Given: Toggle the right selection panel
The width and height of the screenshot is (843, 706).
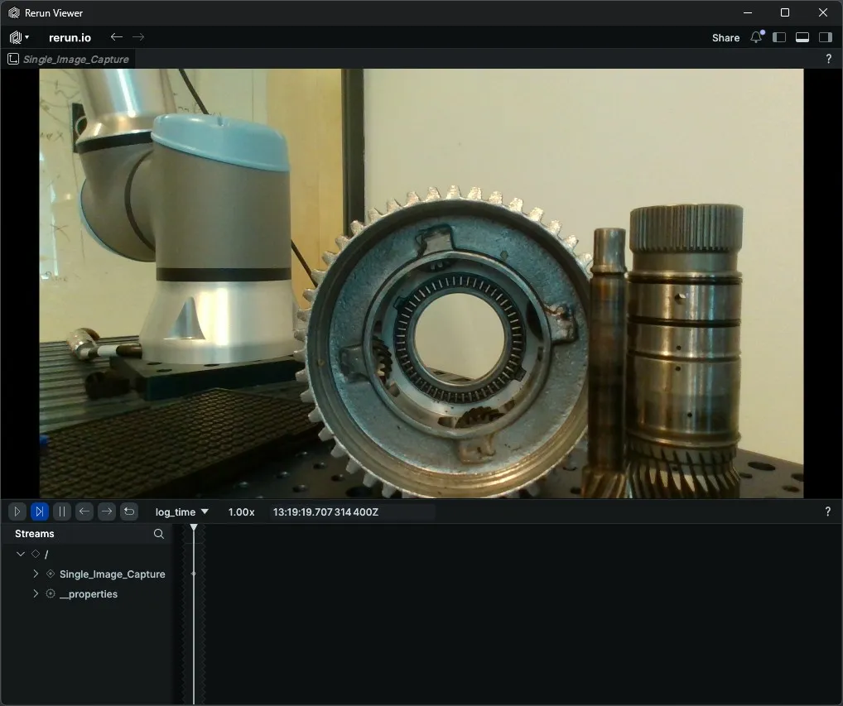Looking at the screenshot, I should point(825,37).
